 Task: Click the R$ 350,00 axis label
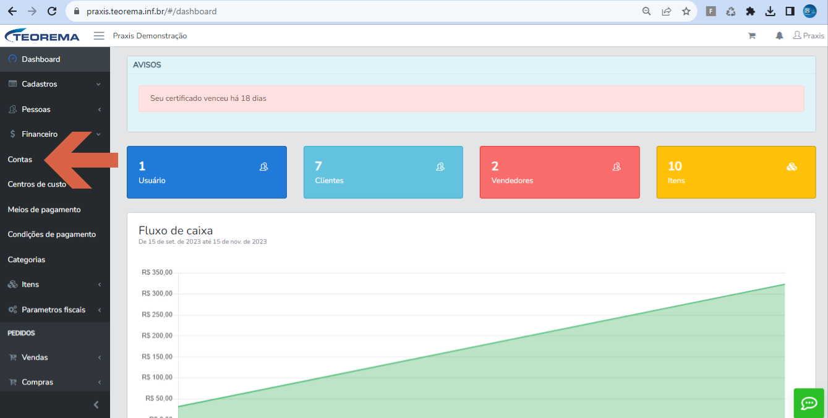coord(157,272)
